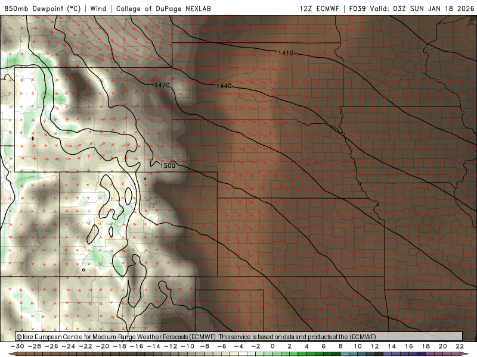The height and width of the screenshot is (357, 477).
Task: Click the -16 value on the color scale
Action: 137,346
